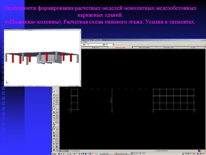Toggle the pressed hash-grid filter icon
Image resolution: width=206 pixels, height=155 pixels.
click(x=54, y=109)
